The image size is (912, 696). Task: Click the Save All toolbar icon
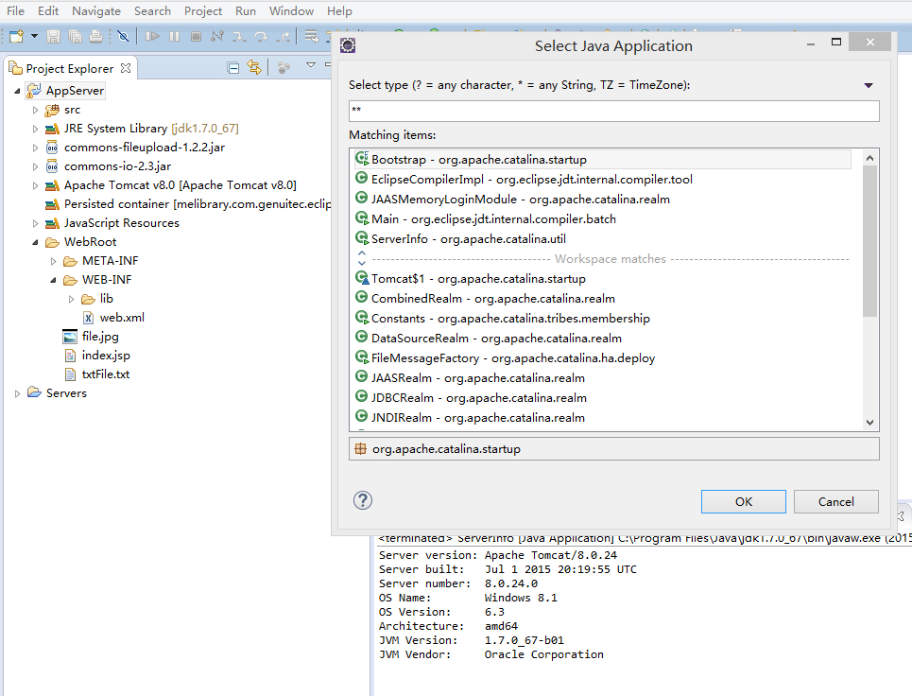click(x=75, y=36)
